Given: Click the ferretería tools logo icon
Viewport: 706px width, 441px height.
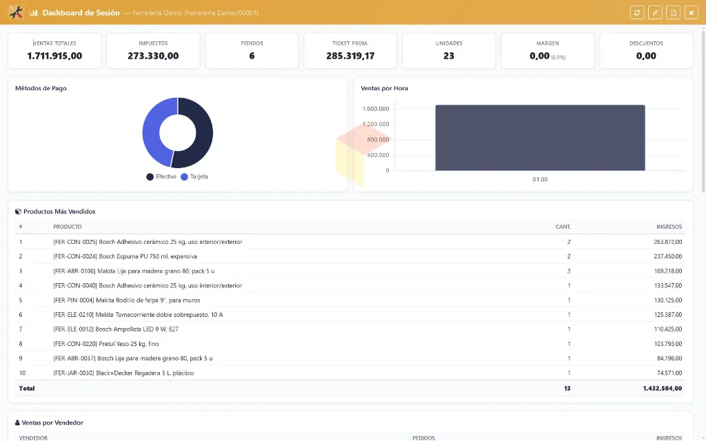Looking at the screenshot, I should click(16, 12).
